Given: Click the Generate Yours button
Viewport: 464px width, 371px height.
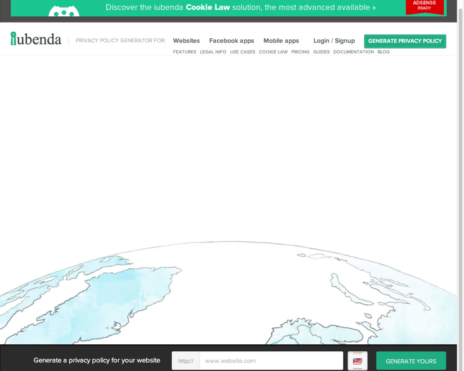Looking at the screenshot, I should point(411,361).
